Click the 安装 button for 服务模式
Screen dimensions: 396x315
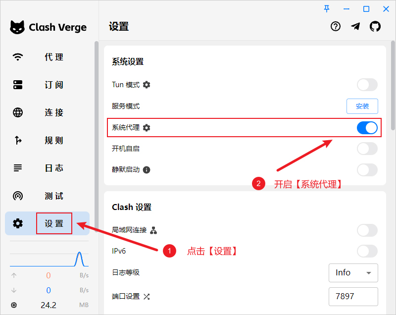pos(362,106)
